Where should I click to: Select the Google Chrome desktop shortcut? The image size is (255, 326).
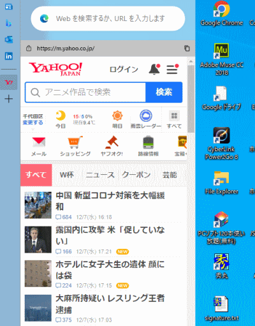(221, 14)
